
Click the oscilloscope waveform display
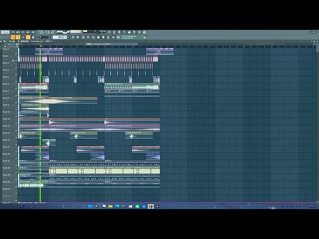(x=63, y=32)
